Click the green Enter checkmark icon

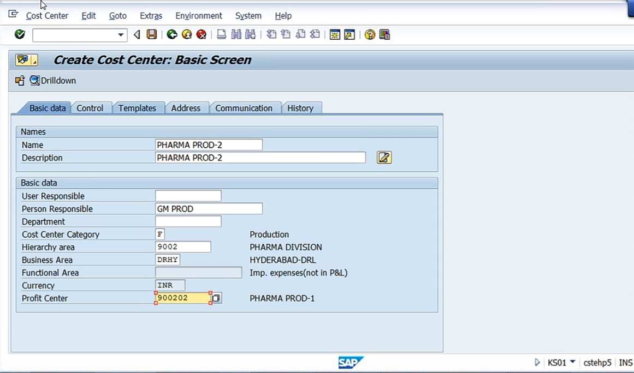[x=20, y=35]
